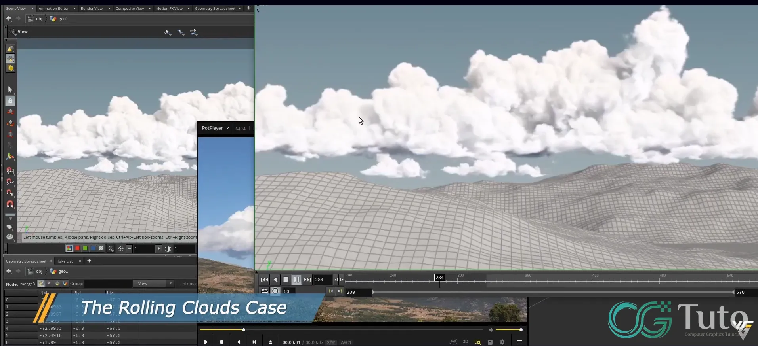Open PotPlayer settings gear icon
758x346 pixels.
502,342
